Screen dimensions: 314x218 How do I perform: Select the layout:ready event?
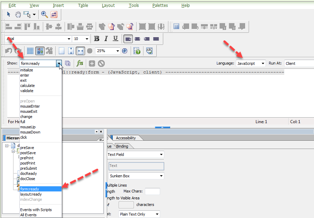41,194
